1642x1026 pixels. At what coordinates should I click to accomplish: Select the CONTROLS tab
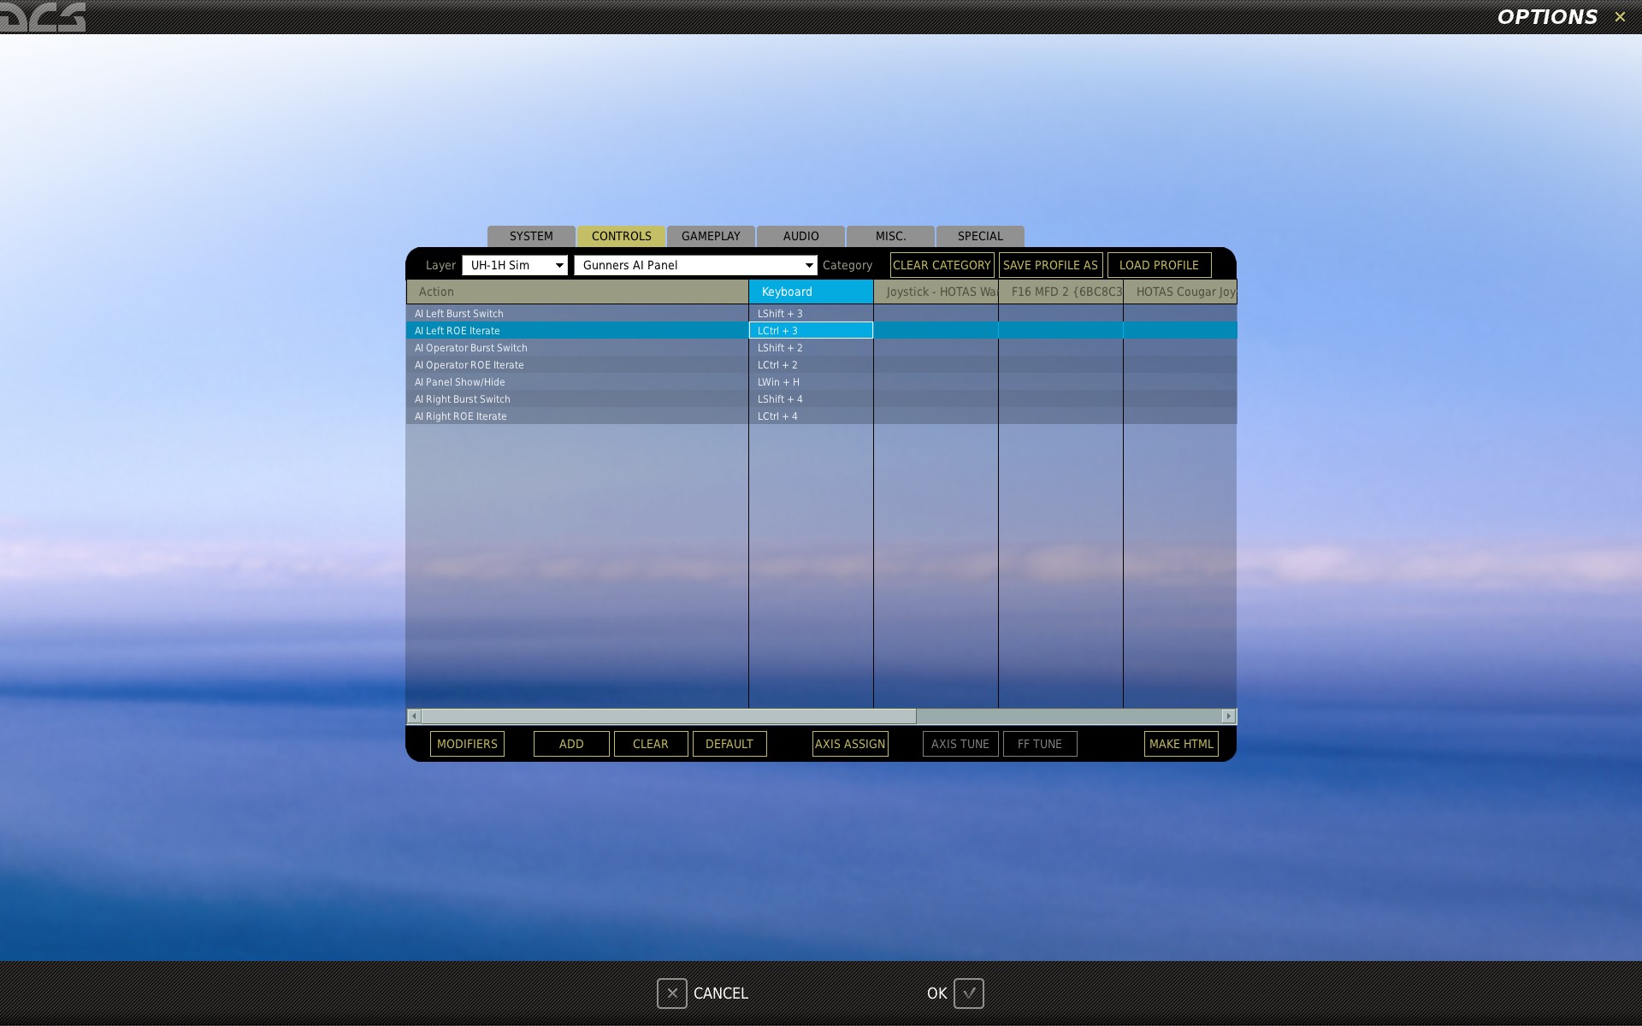tap(622, 236)
